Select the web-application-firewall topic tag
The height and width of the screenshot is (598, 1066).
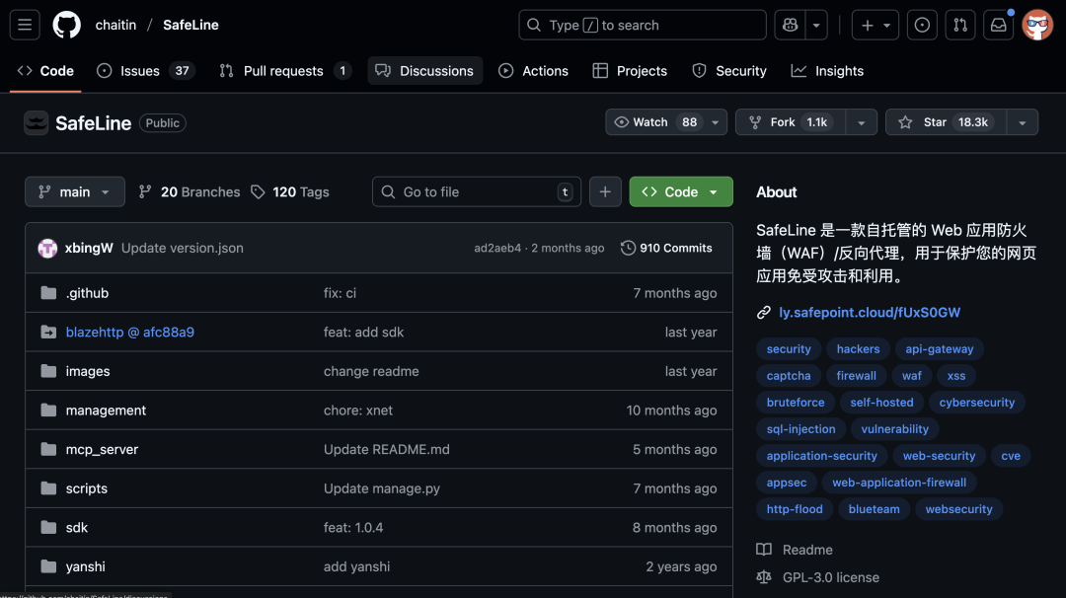tap(899, 483)
